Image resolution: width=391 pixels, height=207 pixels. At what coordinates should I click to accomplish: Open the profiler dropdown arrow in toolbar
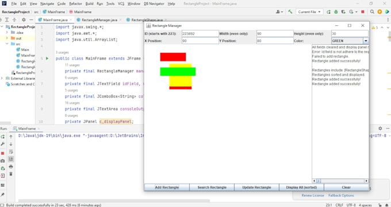(x=356, y=11)
